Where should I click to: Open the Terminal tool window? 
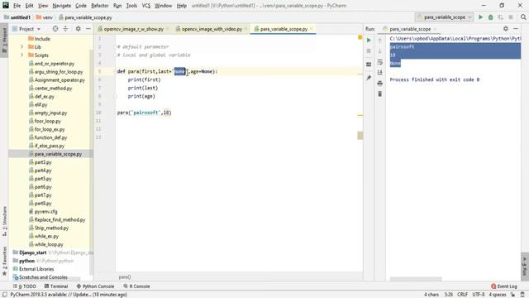[56, 286]
